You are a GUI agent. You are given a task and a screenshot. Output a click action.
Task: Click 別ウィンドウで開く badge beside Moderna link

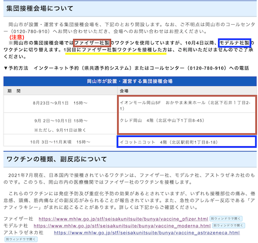(229, 225)
